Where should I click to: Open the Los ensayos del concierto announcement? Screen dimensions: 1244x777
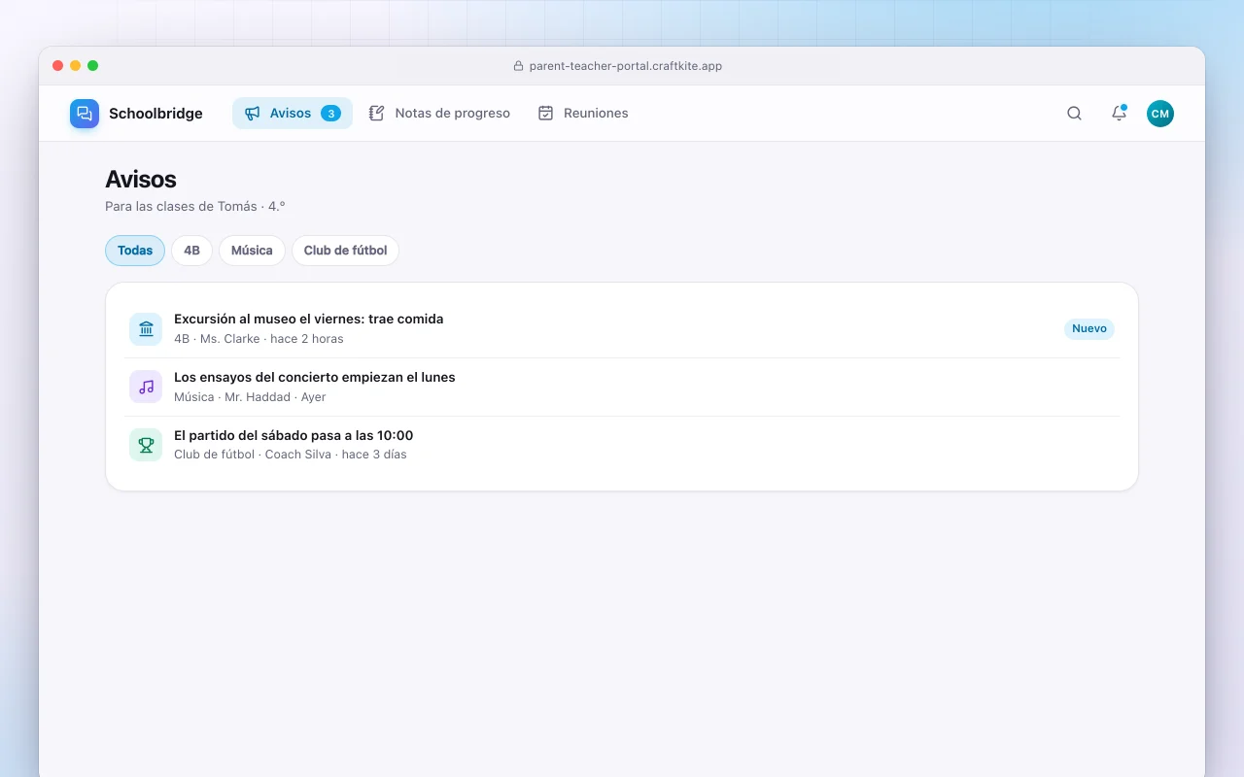[x=315, y=378]
